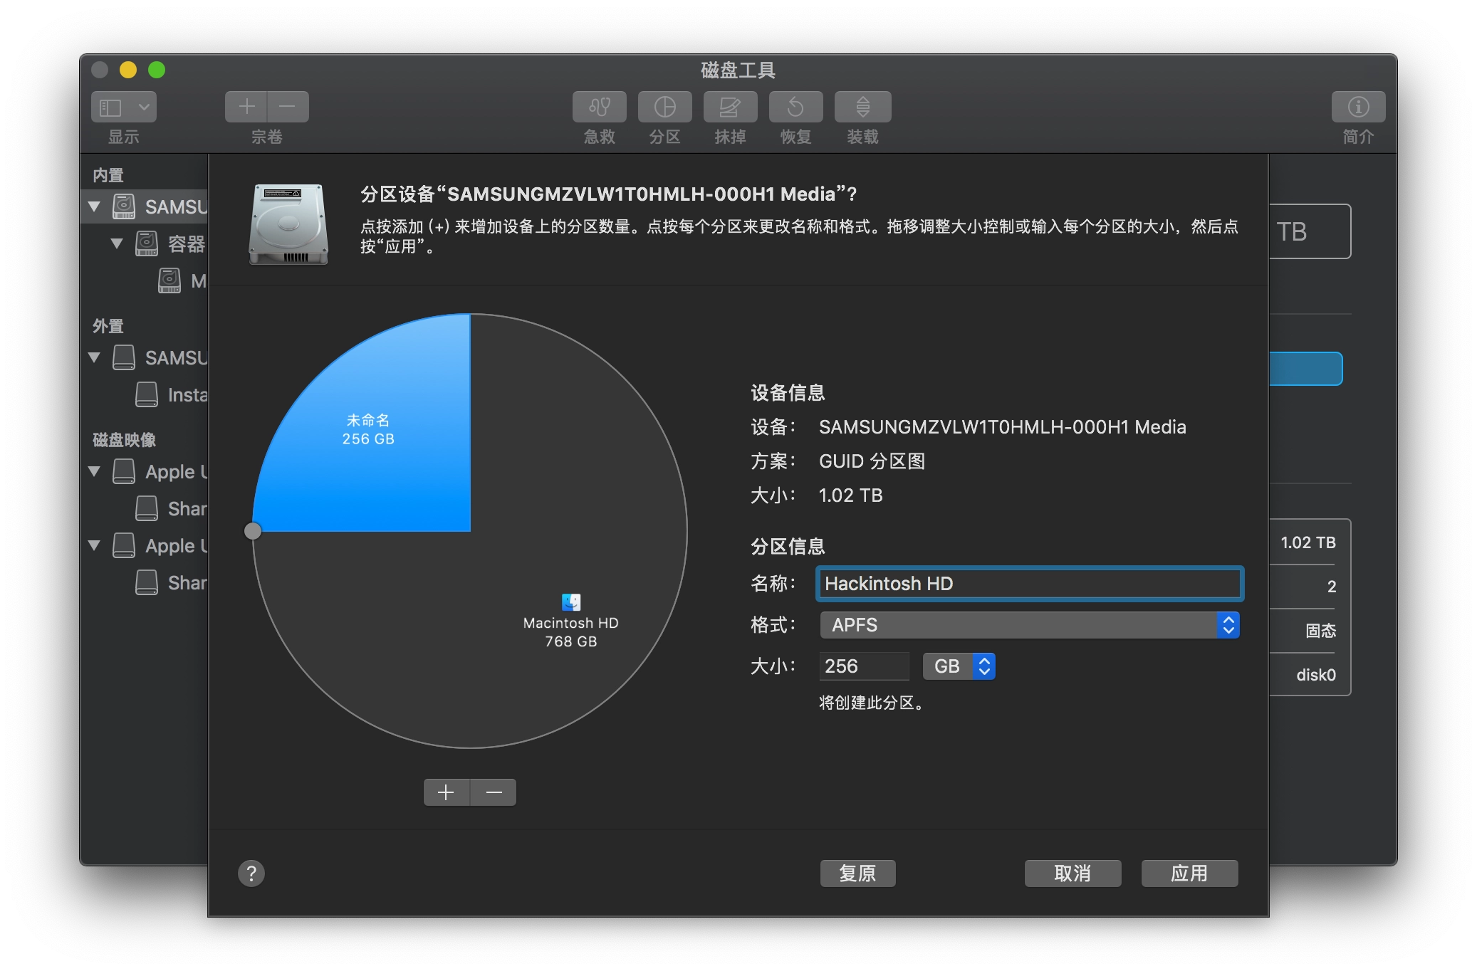Select the 容器 container disk icon
Screen dimensions: 1477x971
(x=147, y=243)
